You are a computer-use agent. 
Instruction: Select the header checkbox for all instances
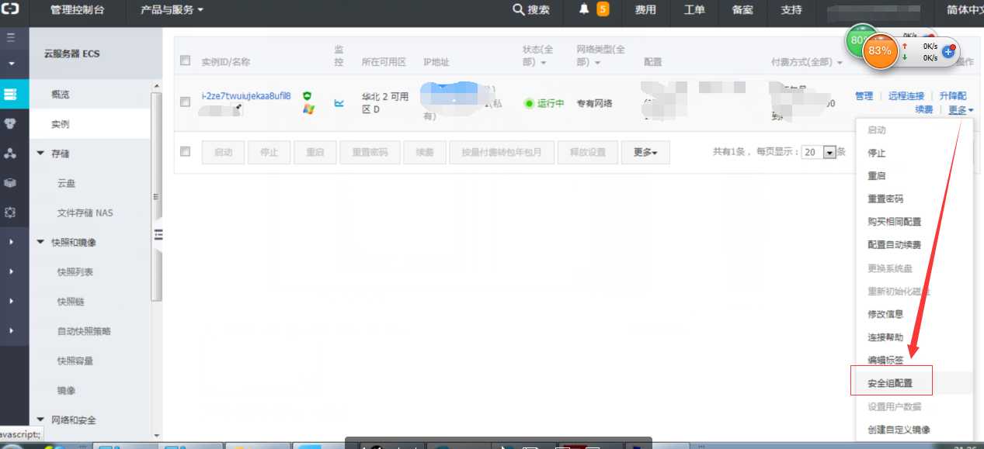pyautogui.click(x=185, y=60)
